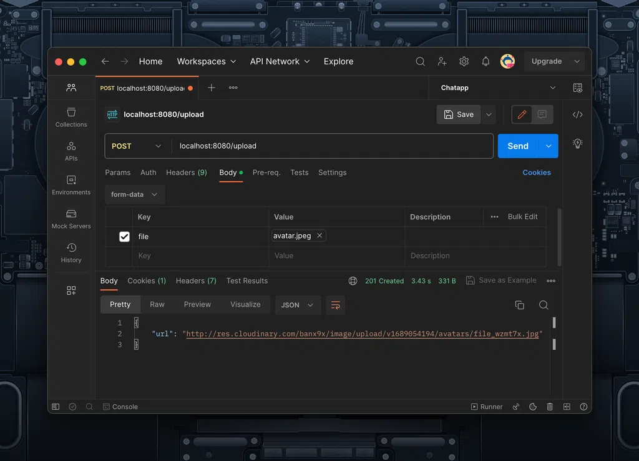
Task: Switch to the Params tab
Action: coord(118,172)
